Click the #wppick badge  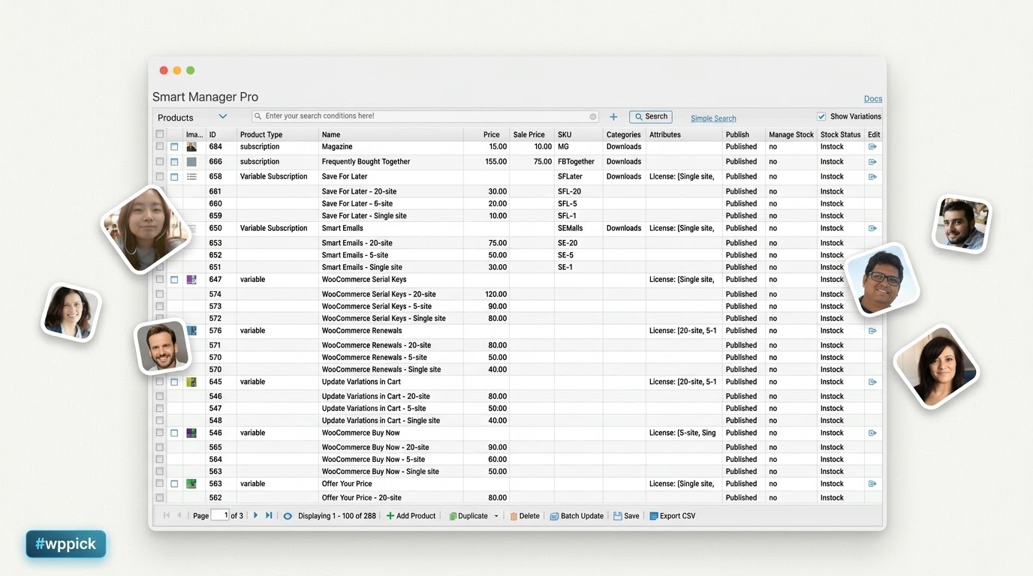pos(66,544)
